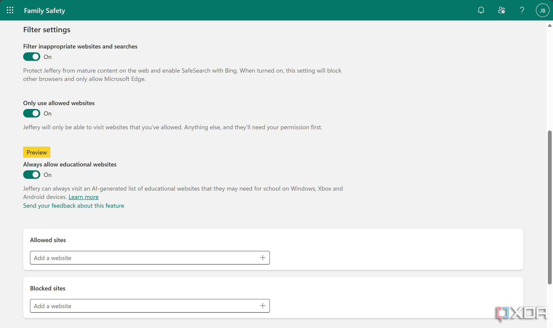Open the family members settings icon

point(501,10)
